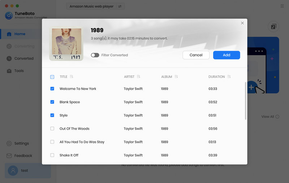The width and height of the screenshot is (289, 183).
Task: Close the 1989 dialog with the X
Action: (242, 23)
